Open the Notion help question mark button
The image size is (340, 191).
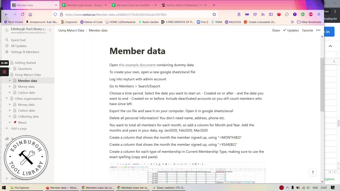[x=313, y=172]
